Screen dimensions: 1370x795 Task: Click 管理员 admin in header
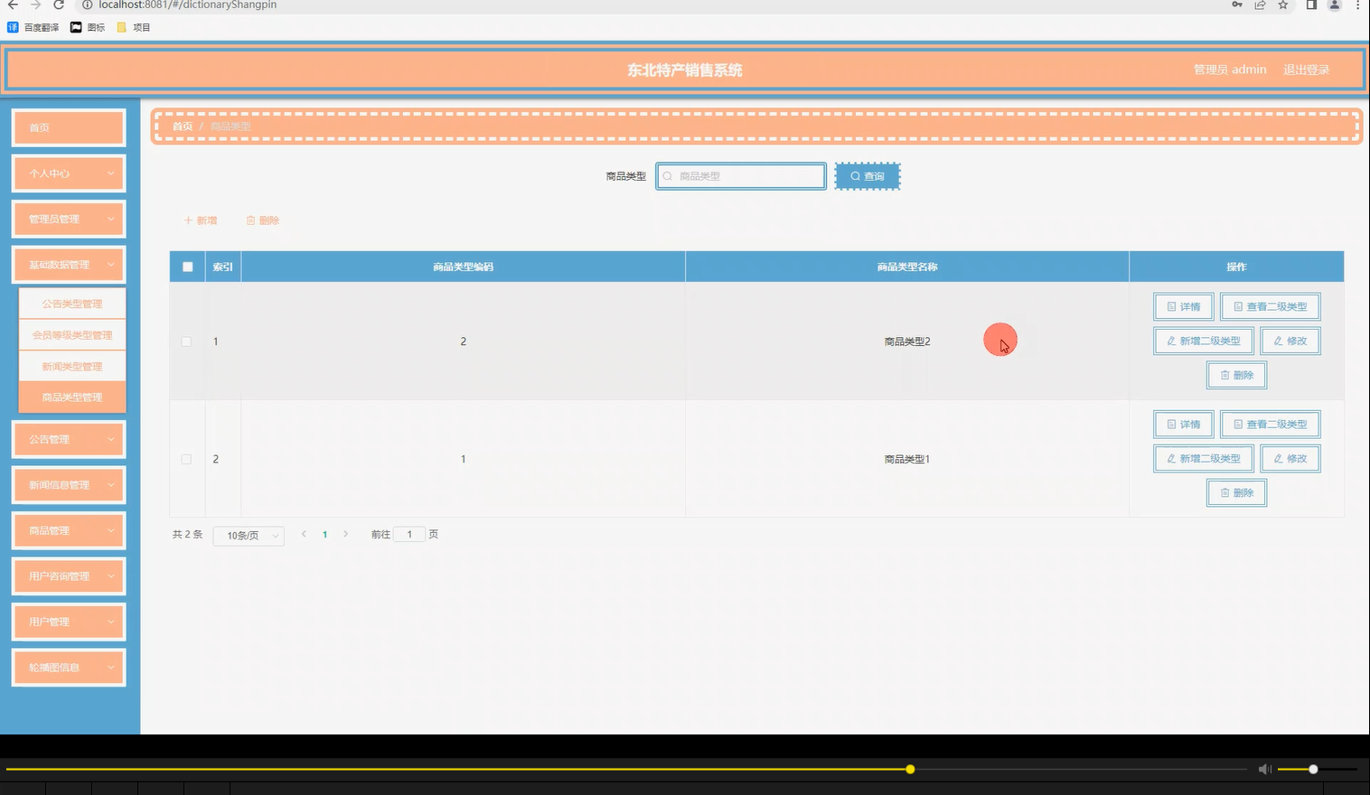coord(1230,70)
